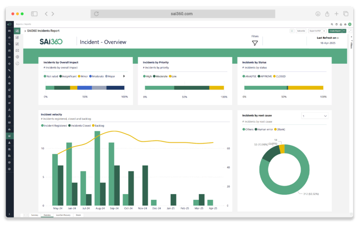This screenshot has height=230, width=359.
Task: Click the Filters funnel icon
Action: 255,43
